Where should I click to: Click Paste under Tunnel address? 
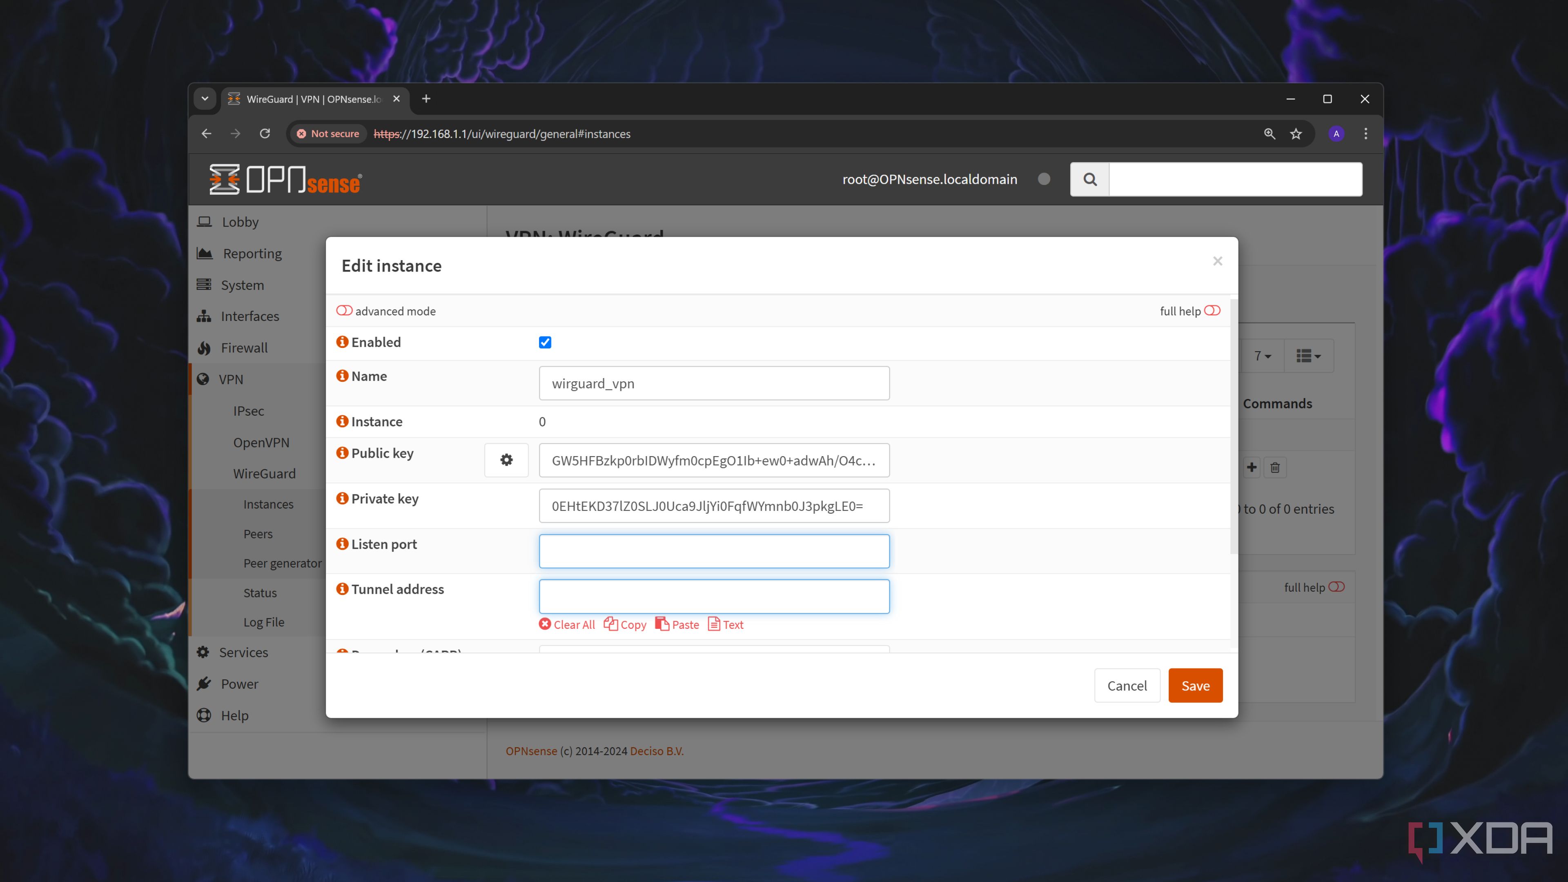(x=677, y=624)
